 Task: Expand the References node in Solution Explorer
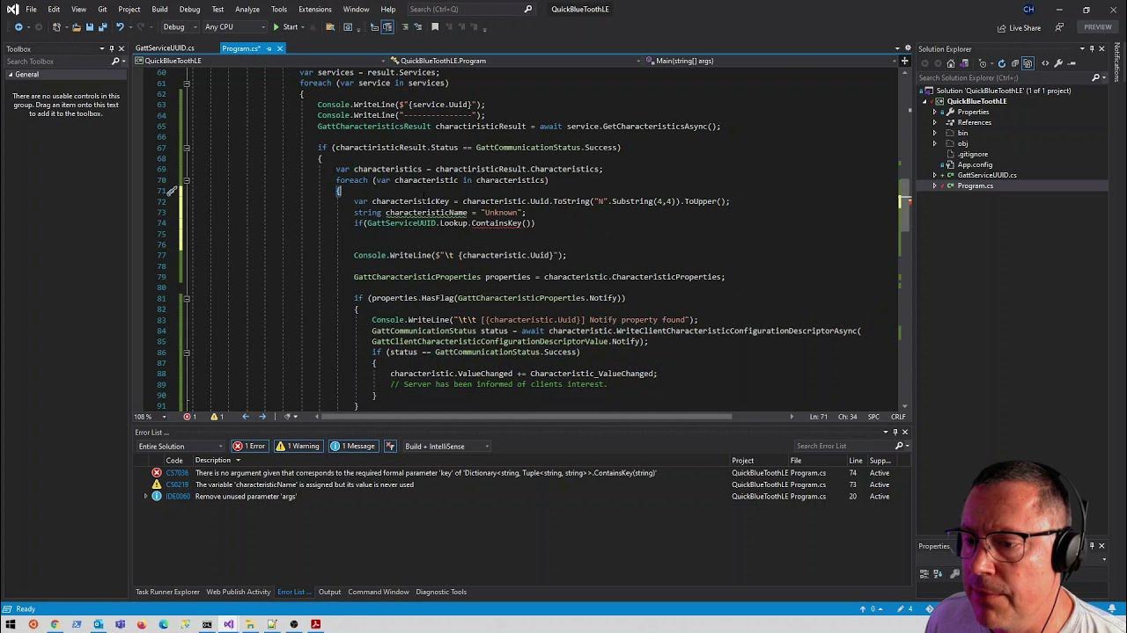coord(935,122)
